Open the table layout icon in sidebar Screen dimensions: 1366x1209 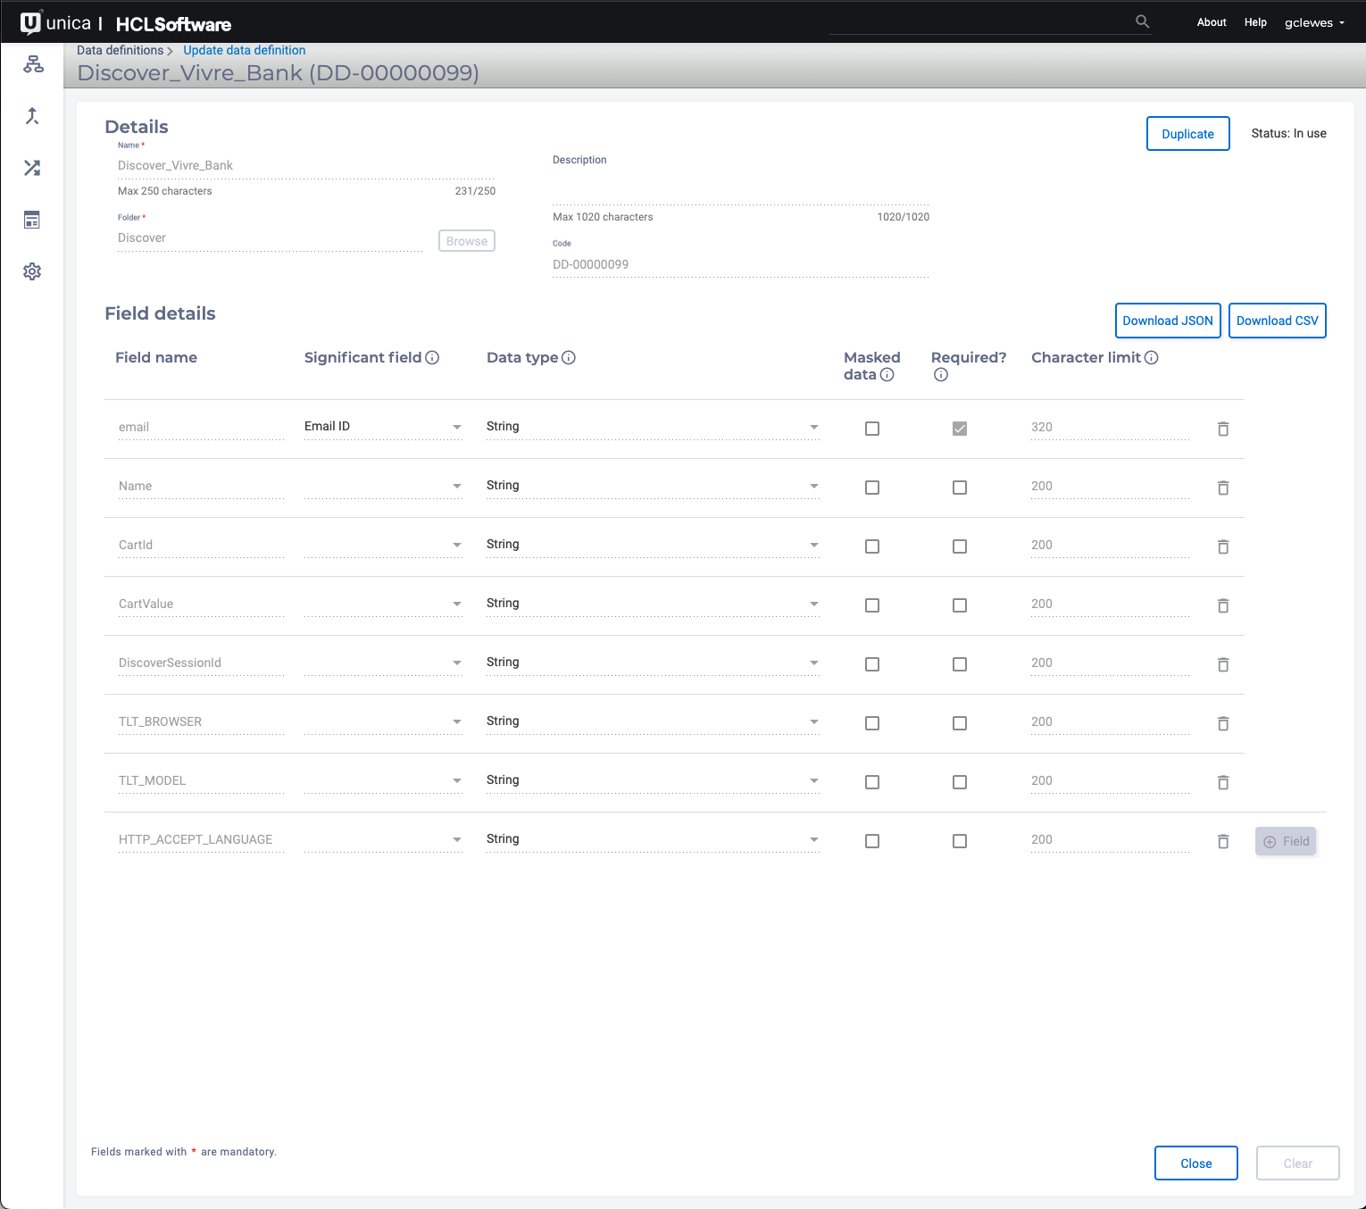click(32, 220)
